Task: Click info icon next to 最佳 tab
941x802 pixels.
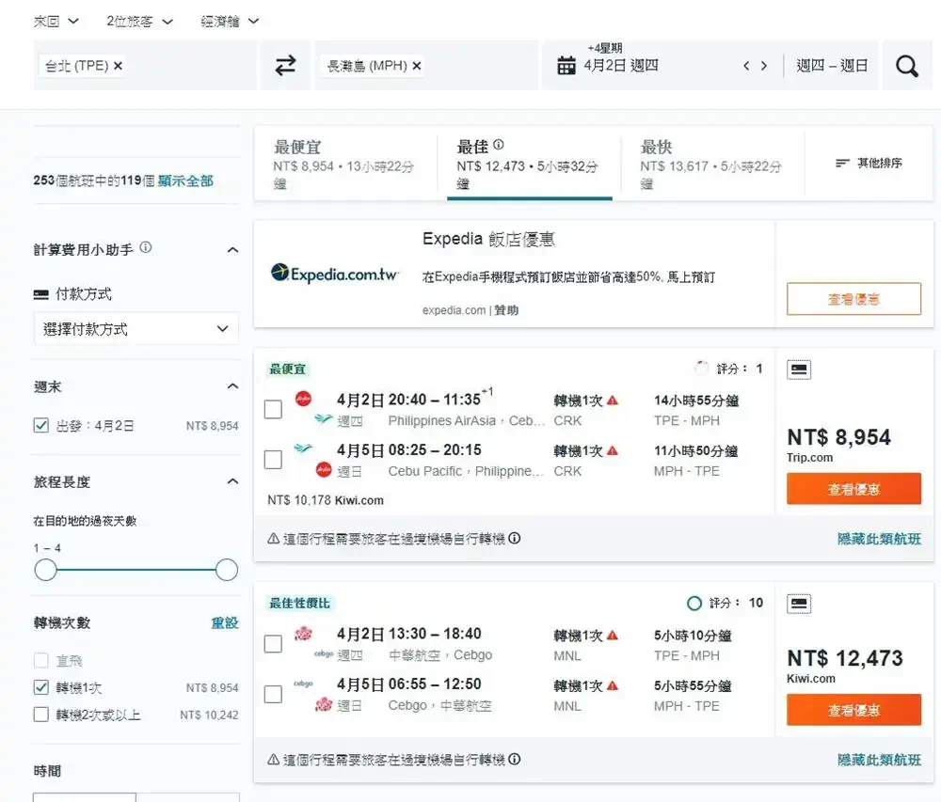Action: click(x=498, y=145)
